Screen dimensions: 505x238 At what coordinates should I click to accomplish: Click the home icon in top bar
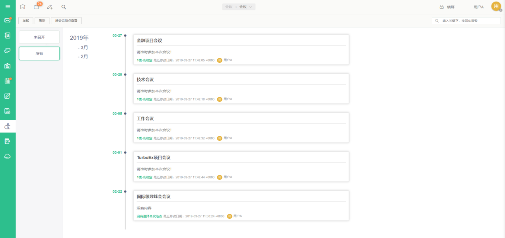pos(23,7)
